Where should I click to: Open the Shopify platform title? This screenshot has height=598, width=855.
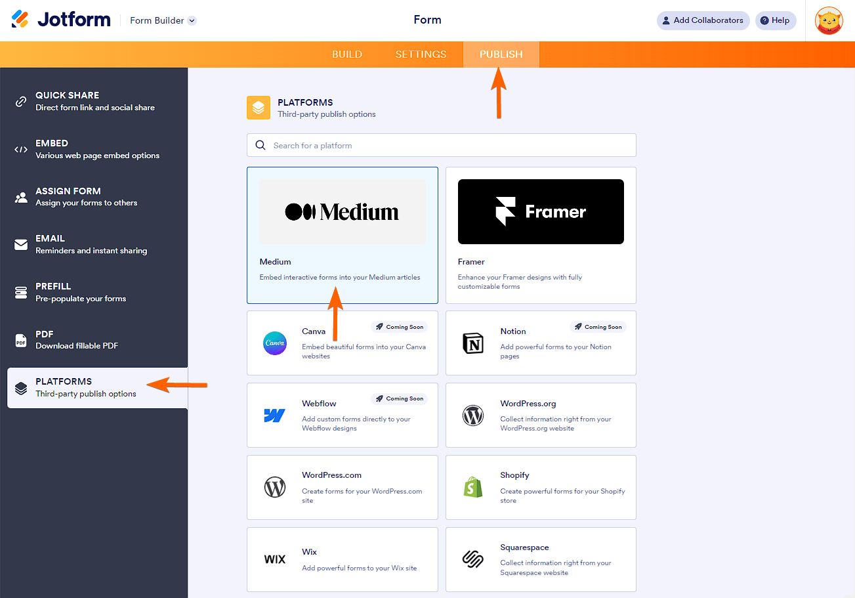click(x=514, y=475)
